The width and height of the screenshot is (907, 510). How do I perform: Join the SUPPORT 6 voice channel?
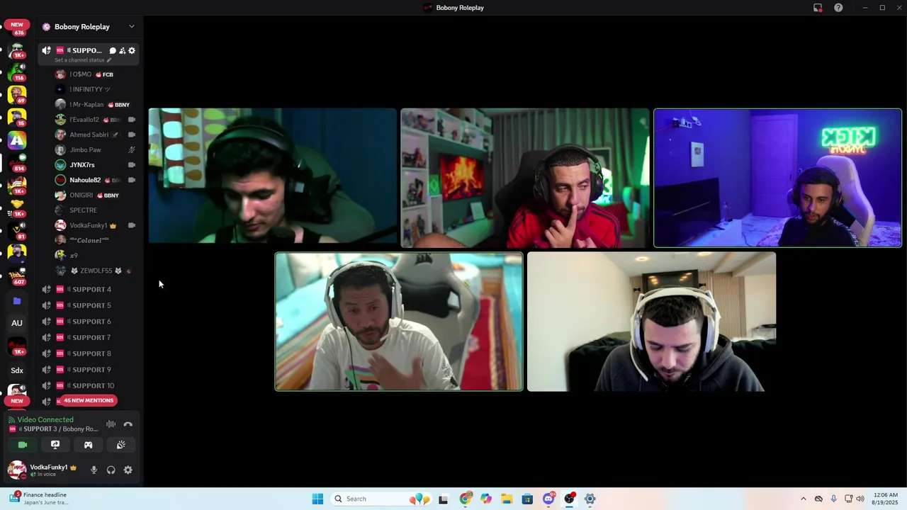(x=88, y=322)
